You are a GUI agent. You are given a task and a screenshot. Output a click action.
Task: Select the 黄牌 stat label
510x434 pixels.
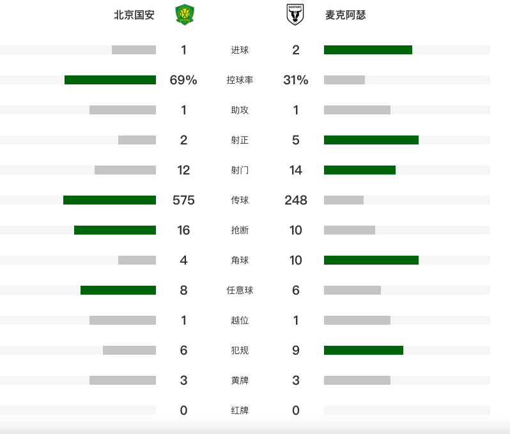(x=240, y=380)
